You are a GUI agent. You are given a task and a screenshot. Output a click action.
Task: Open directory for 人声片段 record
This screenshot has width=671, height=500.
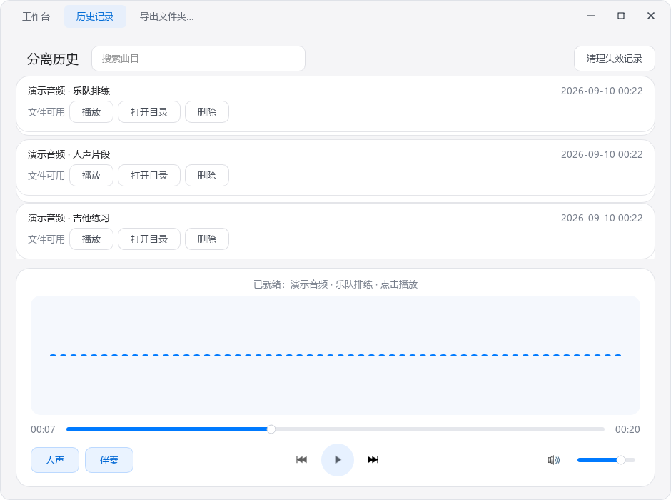(x=149, y=176)
